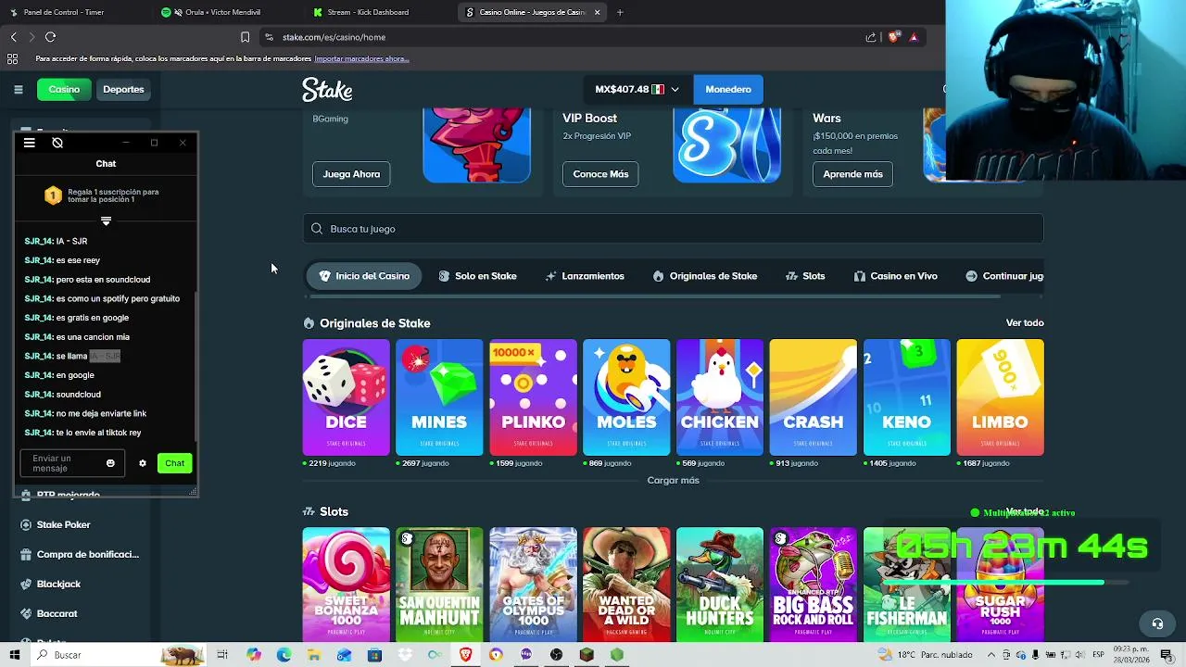Open the Dice game thumbnail
The height and width of the screenshot is (667, 1186).
click(x=347, y=397)
